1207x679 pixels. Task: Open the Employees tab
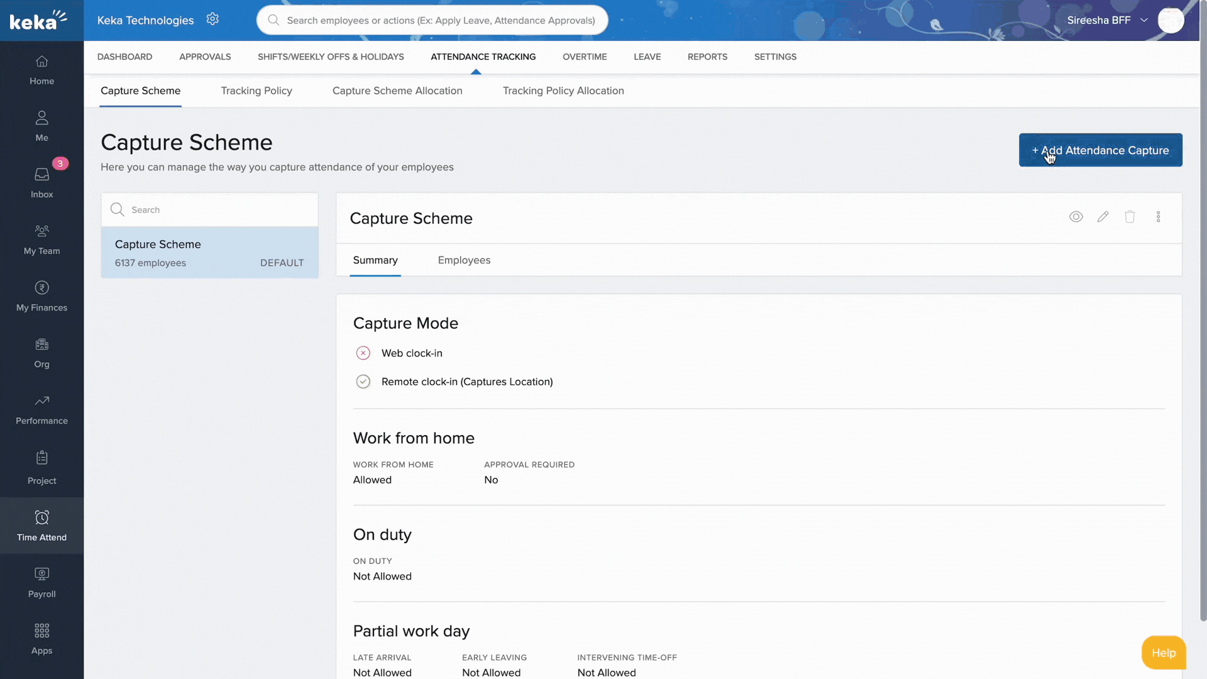[464, 260]
